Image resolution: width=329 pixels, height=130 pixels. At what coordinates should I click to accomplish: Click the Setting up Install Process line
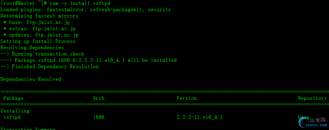pyautogui.click(x=38, y=41)
